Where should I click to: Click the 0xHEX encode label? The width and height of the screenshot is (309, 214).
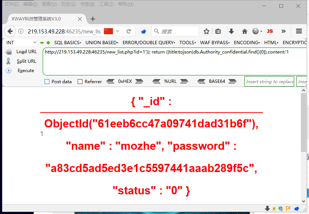125,81
